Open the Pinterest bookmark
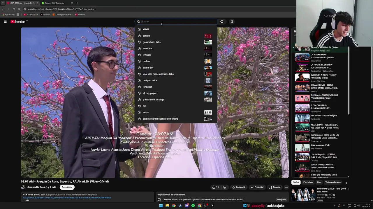The height and width of the screenshot is (209, 373). 80,15
